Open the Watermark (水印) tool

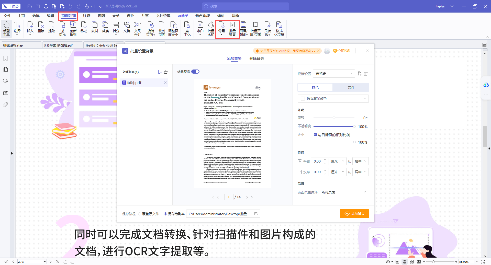200,28
